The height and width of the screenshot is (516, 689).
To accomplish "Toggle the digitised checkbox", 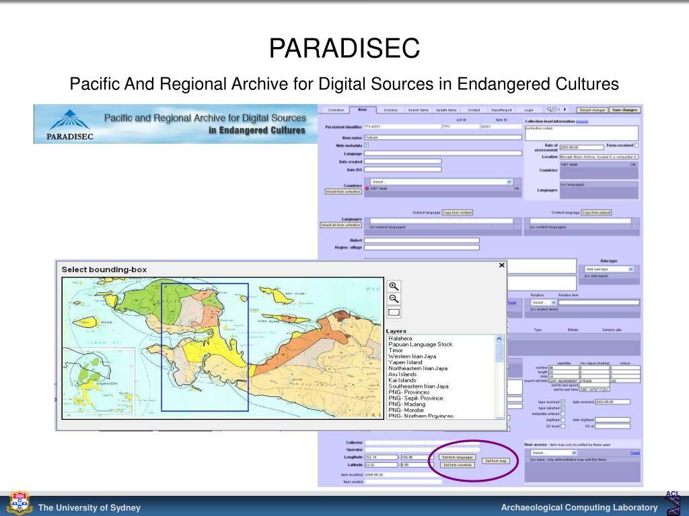I will click(x=563, y=420).
